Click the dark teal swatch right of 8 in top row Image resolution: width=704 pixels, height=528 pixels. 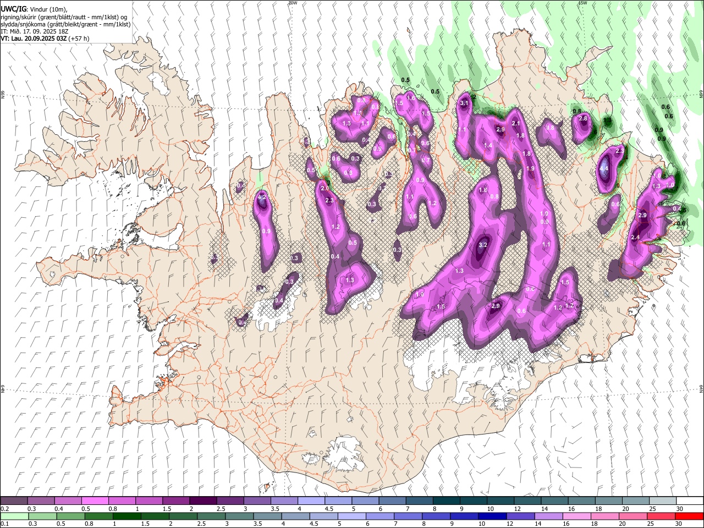click(x=447, y=501)
